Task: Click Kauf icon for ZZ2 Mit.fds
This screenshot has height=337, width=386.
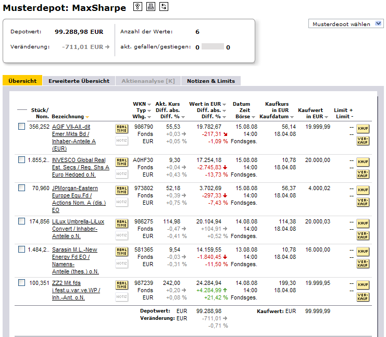Action: [363, 285]
